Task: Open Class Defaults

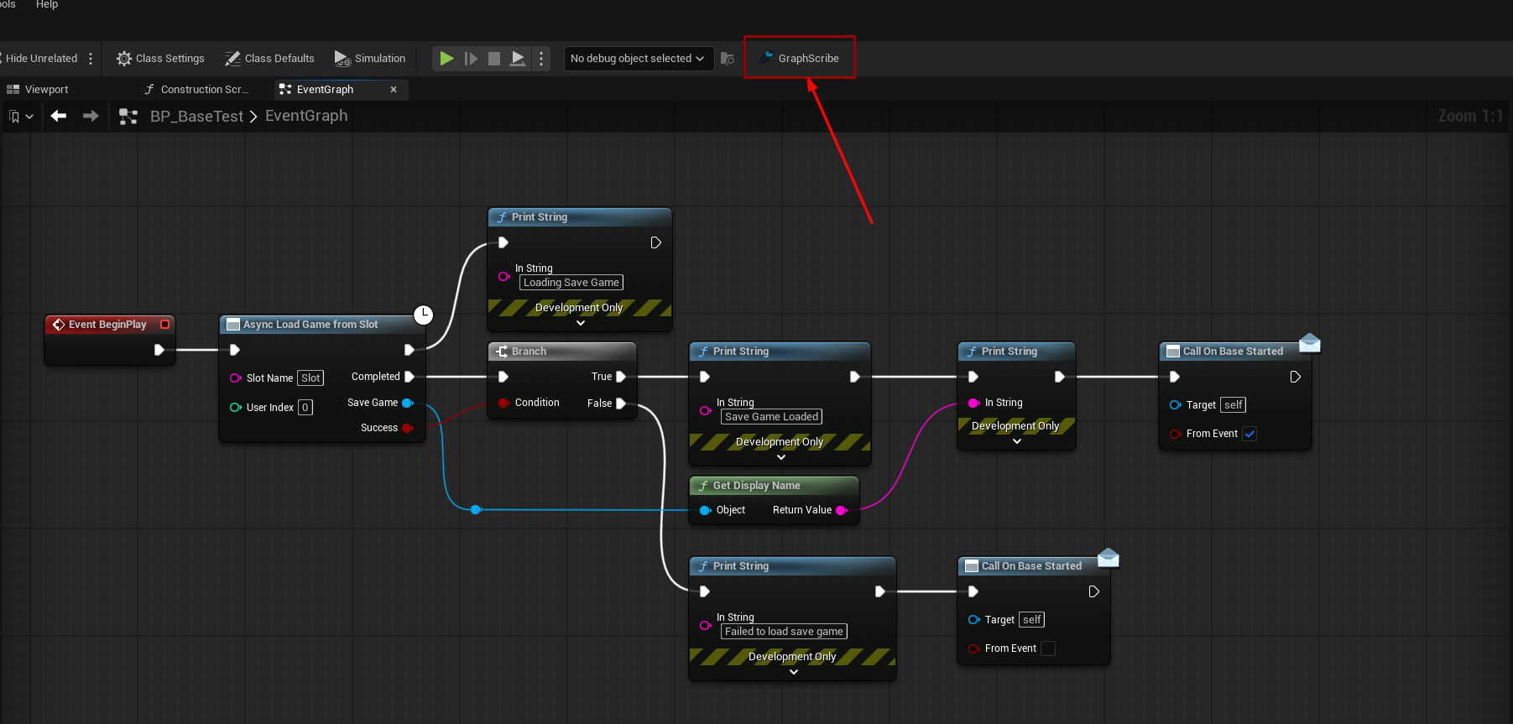Action: pyautogui.click(x=269, y=58)
